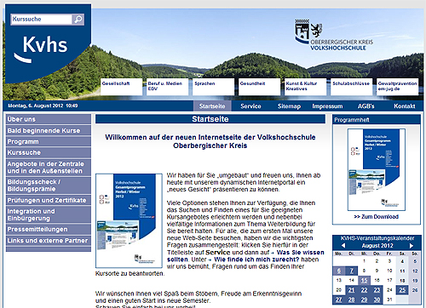Open Kurssuche in the sidebar menu
Viewport: 426px width, 308px height.
(x=49, y=152)
